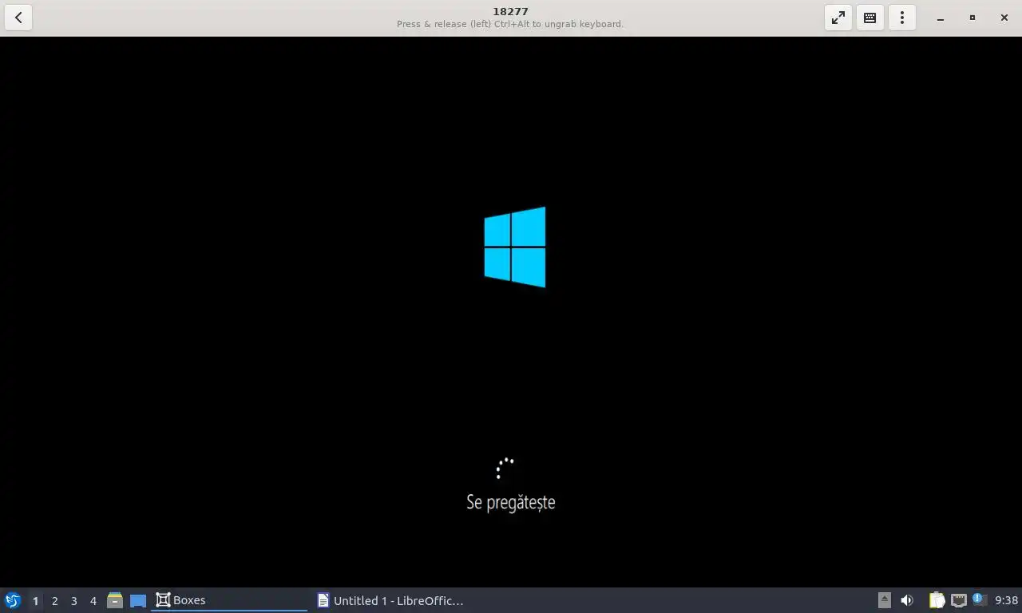Open the Lubuntu start menu

[x=13, y=600]
